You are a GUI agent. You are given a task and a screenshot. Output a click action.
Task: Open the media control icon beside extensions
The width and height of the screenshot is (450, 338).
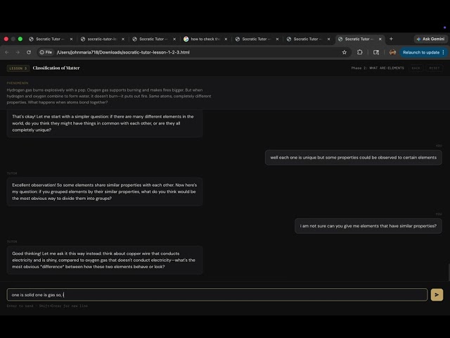coord(376,52)
